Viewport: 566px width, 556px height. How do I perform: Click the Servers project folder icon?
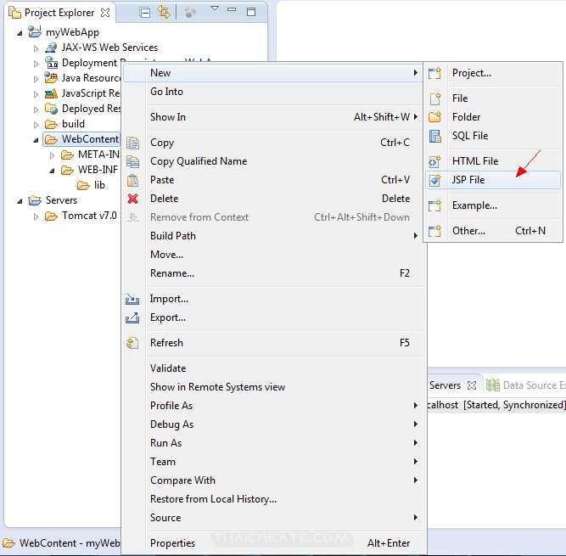(x=35, y=200)
